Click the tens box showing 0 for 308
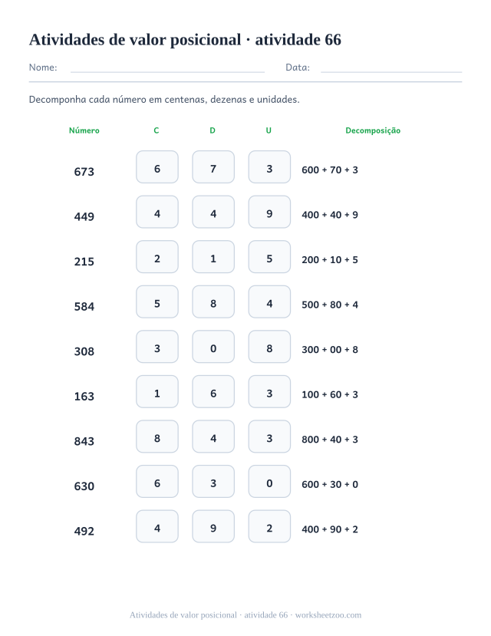Image resolution: width=491 pixels, height=636 pixels. pyautogui.click(x=213, y=347)
